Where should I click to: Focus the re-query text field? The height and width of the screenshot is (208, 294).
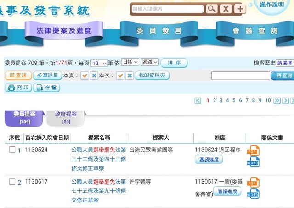pyautogui.click(x=241, y=75)
